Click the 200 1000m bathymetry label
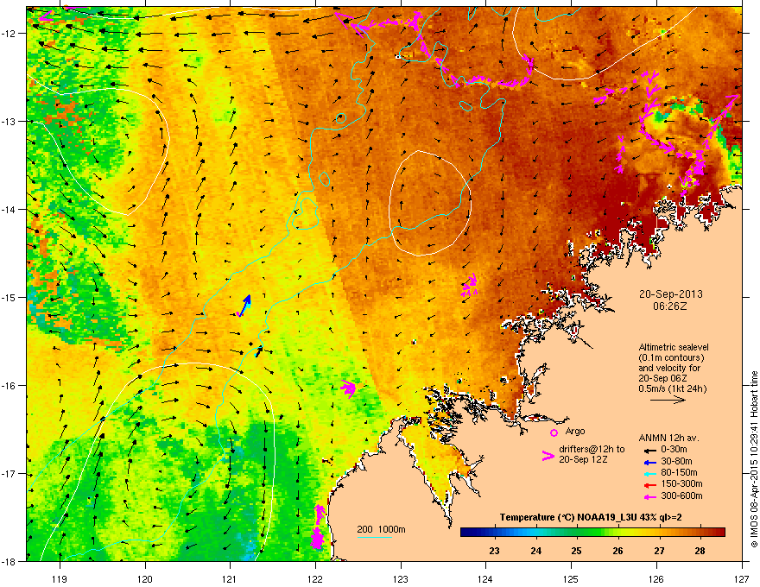 pos(381,529)
